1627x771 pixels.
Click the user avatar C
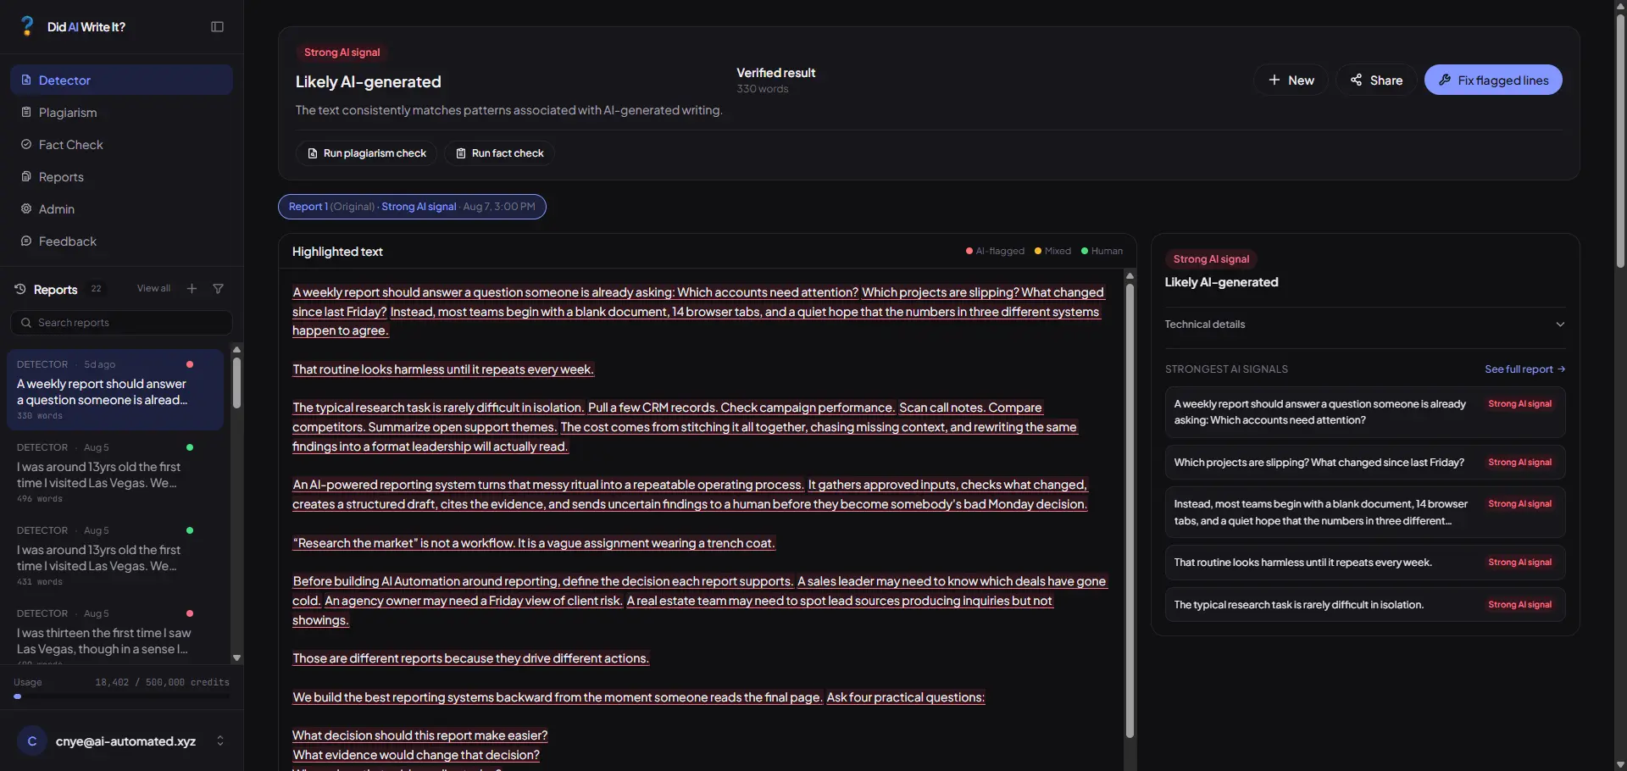[32, 741]
